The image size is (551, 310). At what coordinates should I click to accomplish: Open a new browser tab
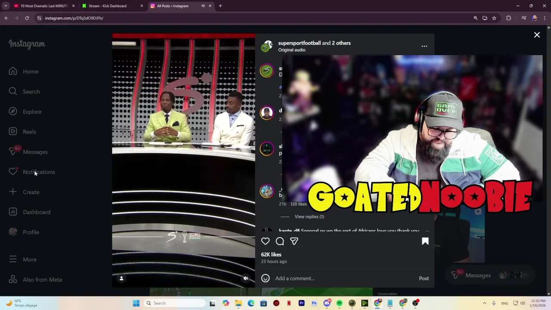(220, 6)
